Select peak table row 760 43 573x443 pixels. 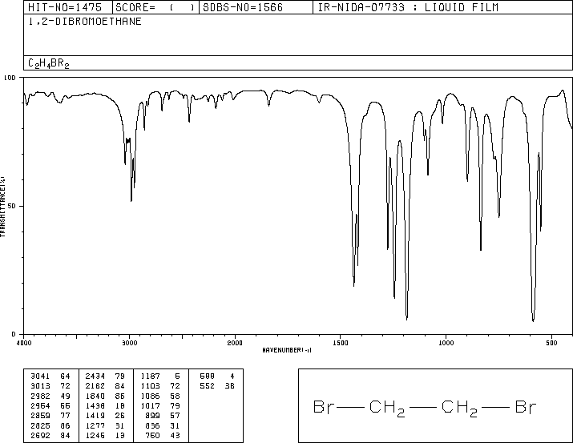click(x=163, y=435)
